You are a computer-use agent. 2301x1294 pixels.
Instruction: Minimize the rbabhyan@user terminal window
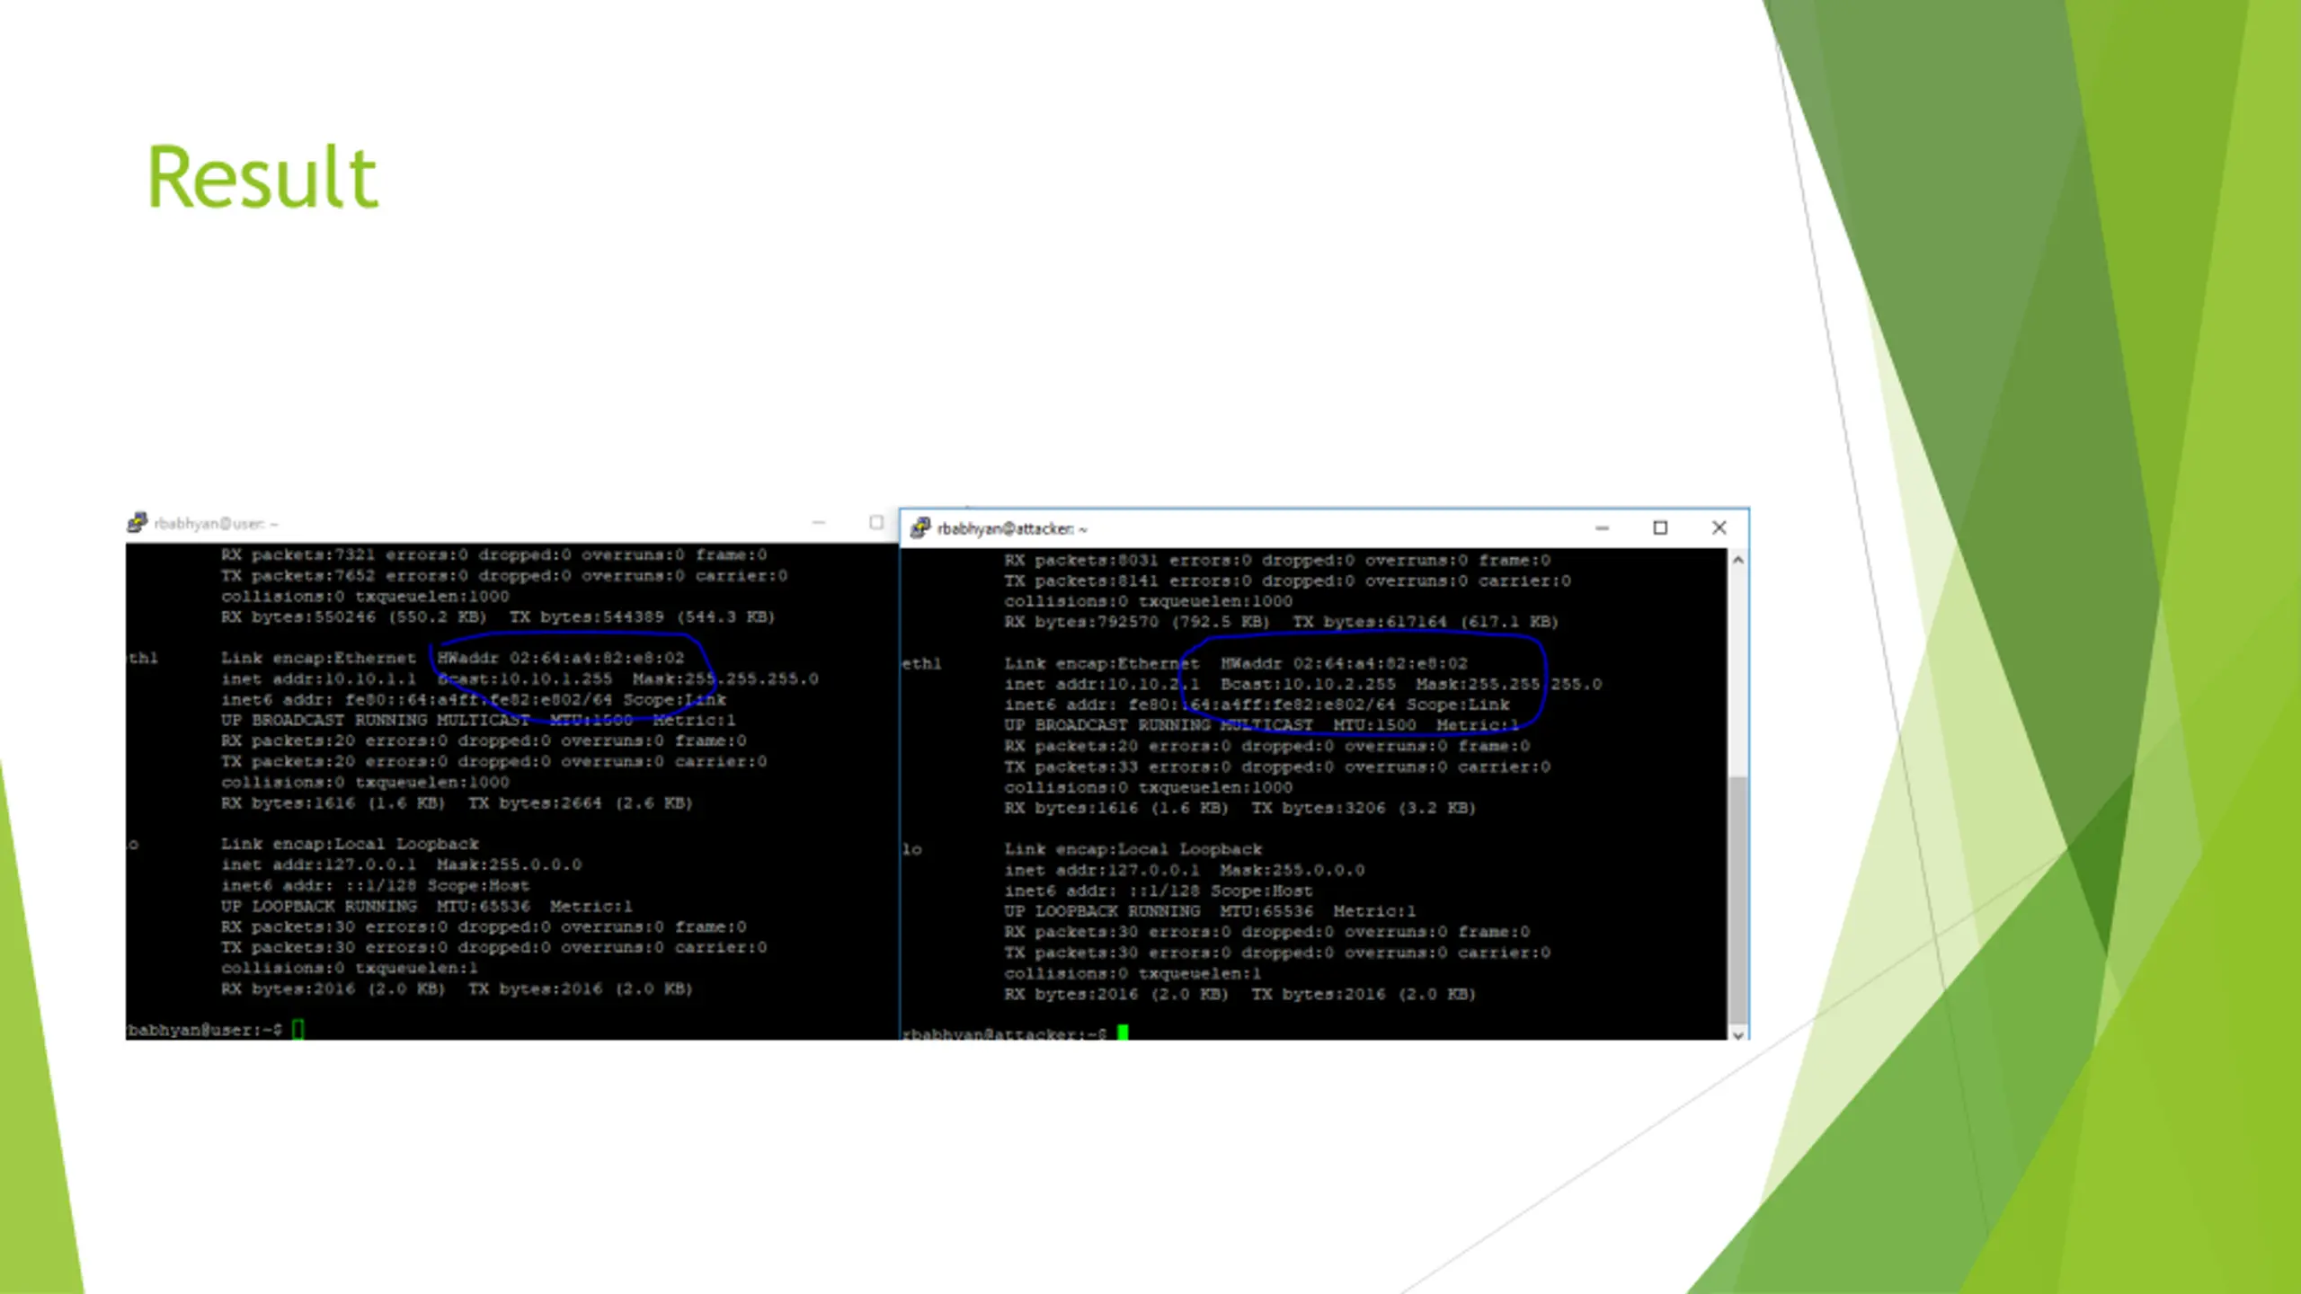(x=818, y=523)
